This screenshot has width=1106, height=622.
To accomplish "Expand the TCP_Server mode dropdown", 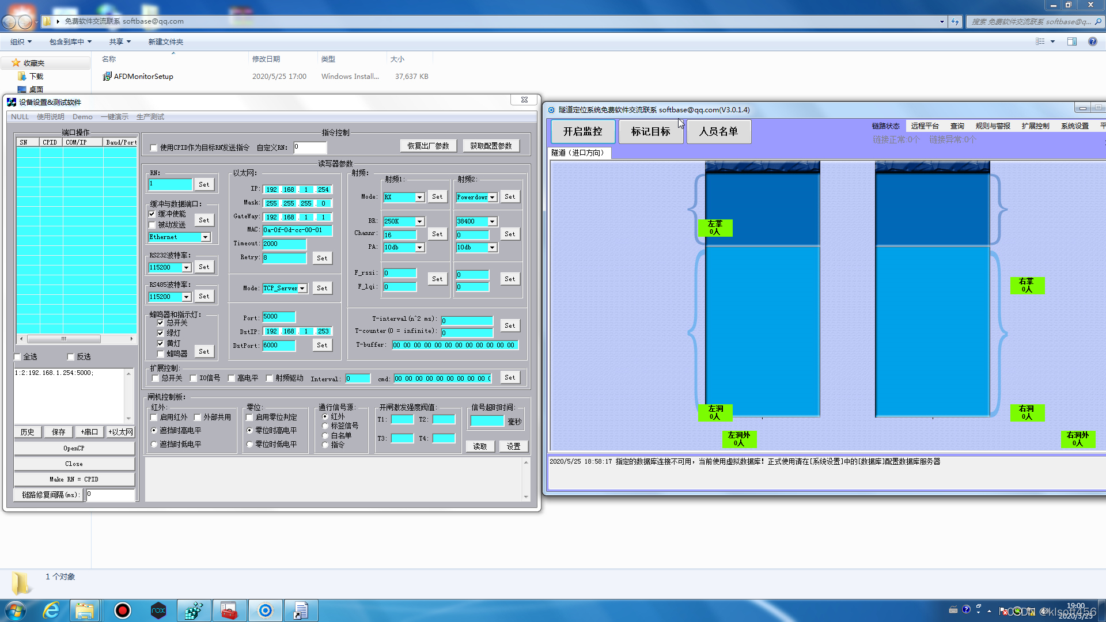I will (x=302, y=289).
